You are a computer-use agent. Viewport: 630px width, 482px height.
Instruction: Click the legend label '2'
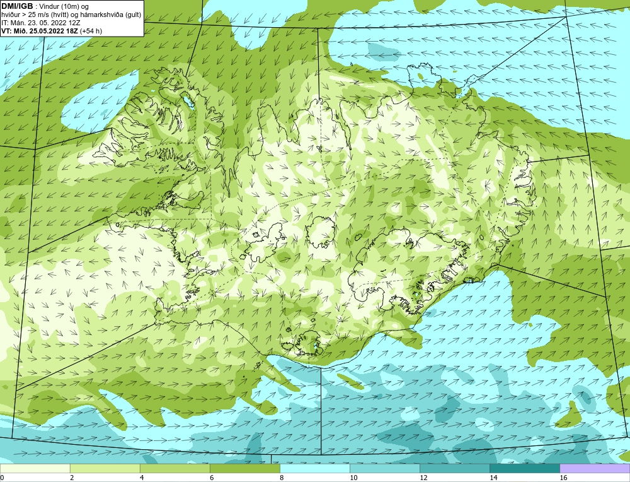[x=72, y=478]
